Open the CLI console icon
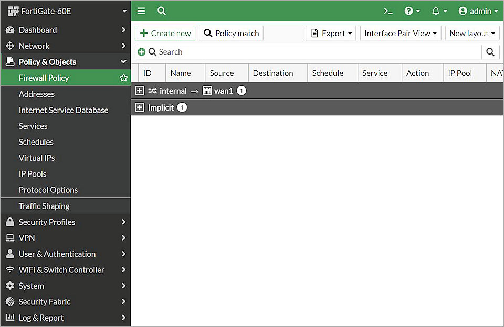 pos(388,11)
